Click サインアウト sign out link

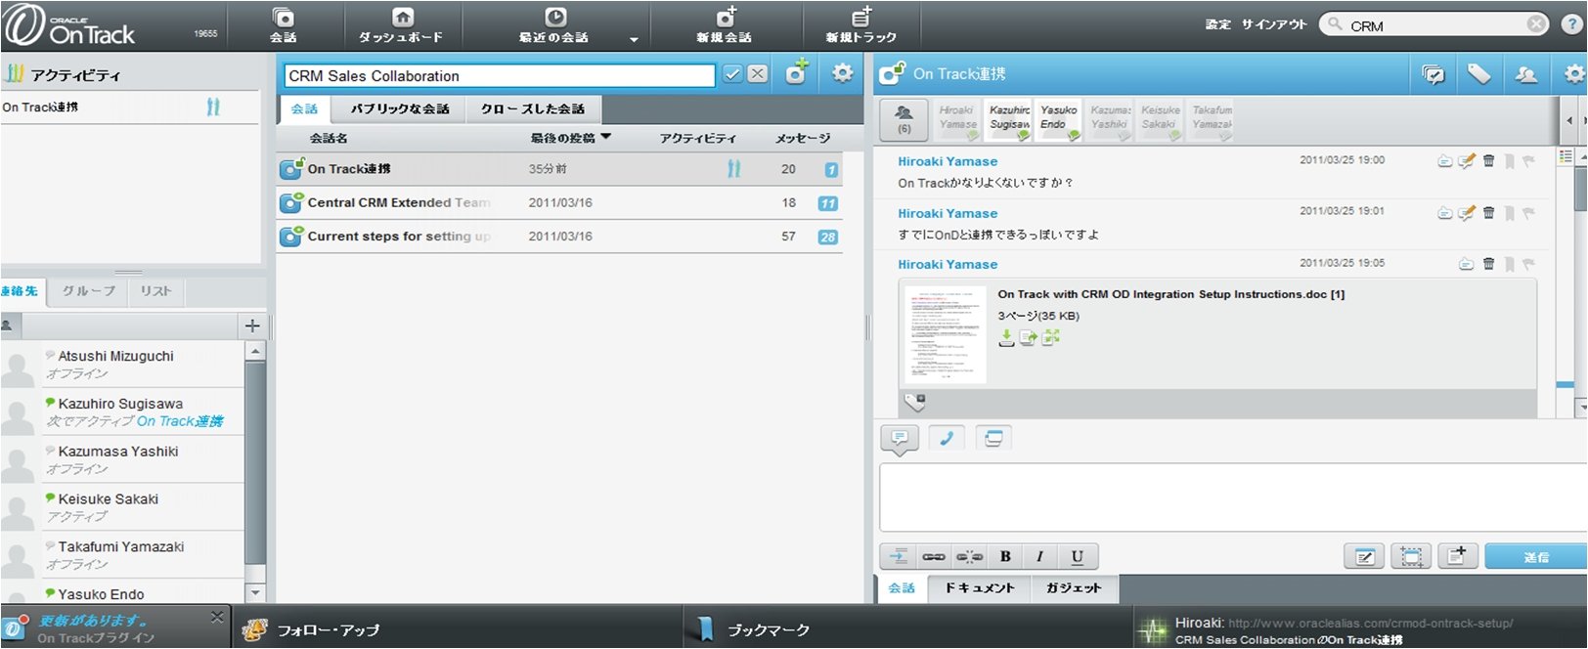pos(1274,24)
